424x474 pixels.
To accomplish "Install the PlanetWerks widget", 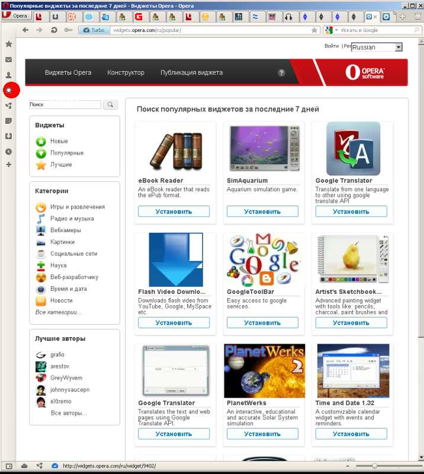I will point(262,434).
